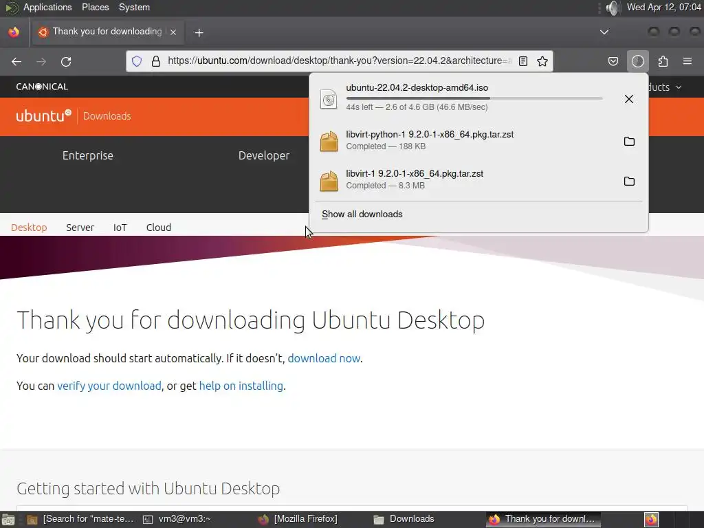Screen dimensions: 704x528
Task: Click the Firefox View icon in tab strip
Action: pos(14,32)
